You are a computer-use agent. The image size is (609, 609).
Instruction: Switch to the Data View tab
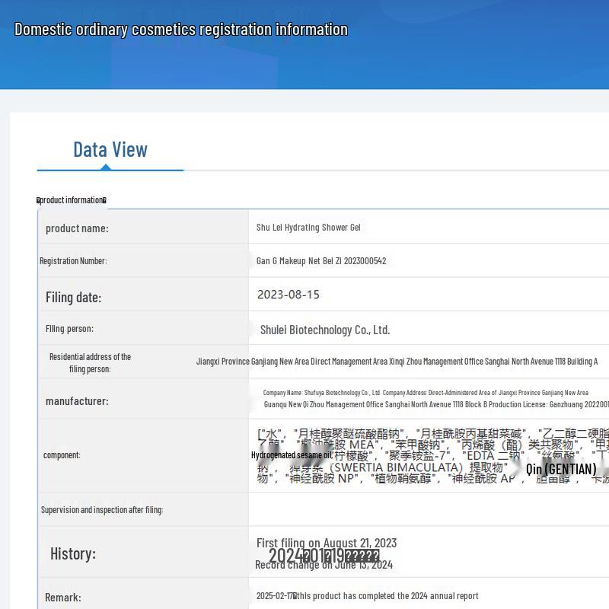[110, 149]
